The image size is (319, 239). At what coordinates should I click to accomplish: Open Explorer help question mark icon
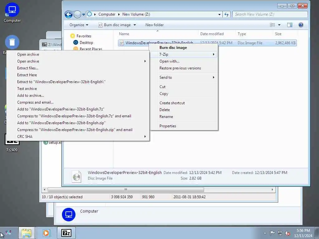click(x=301, y=25)
